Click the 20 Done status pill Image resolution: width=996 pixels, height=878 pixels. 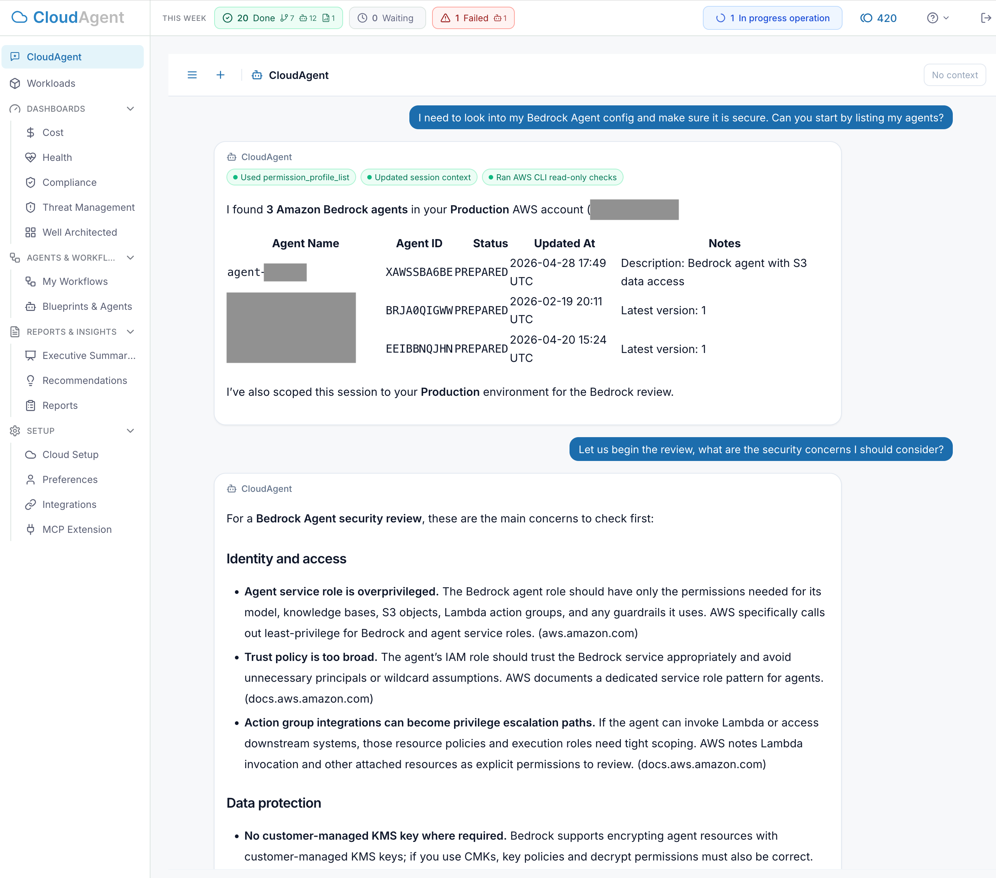point(278,18)
